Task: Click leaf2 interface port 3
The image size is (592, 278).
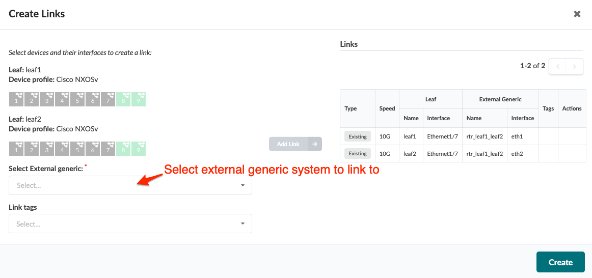Action: tap(47, 148)
